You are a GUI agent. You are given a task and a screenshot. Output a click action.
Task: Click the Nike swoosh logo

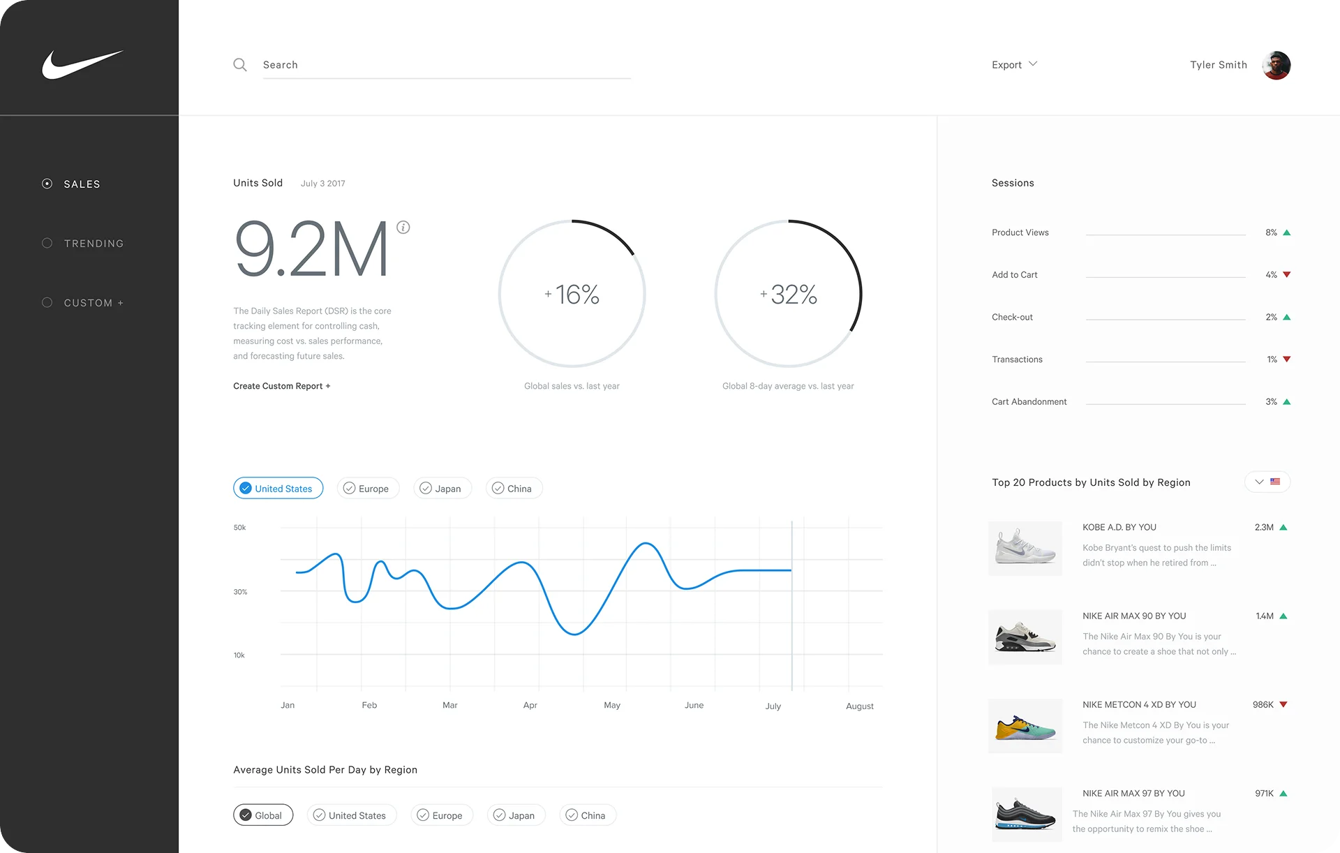coord(82,64)
